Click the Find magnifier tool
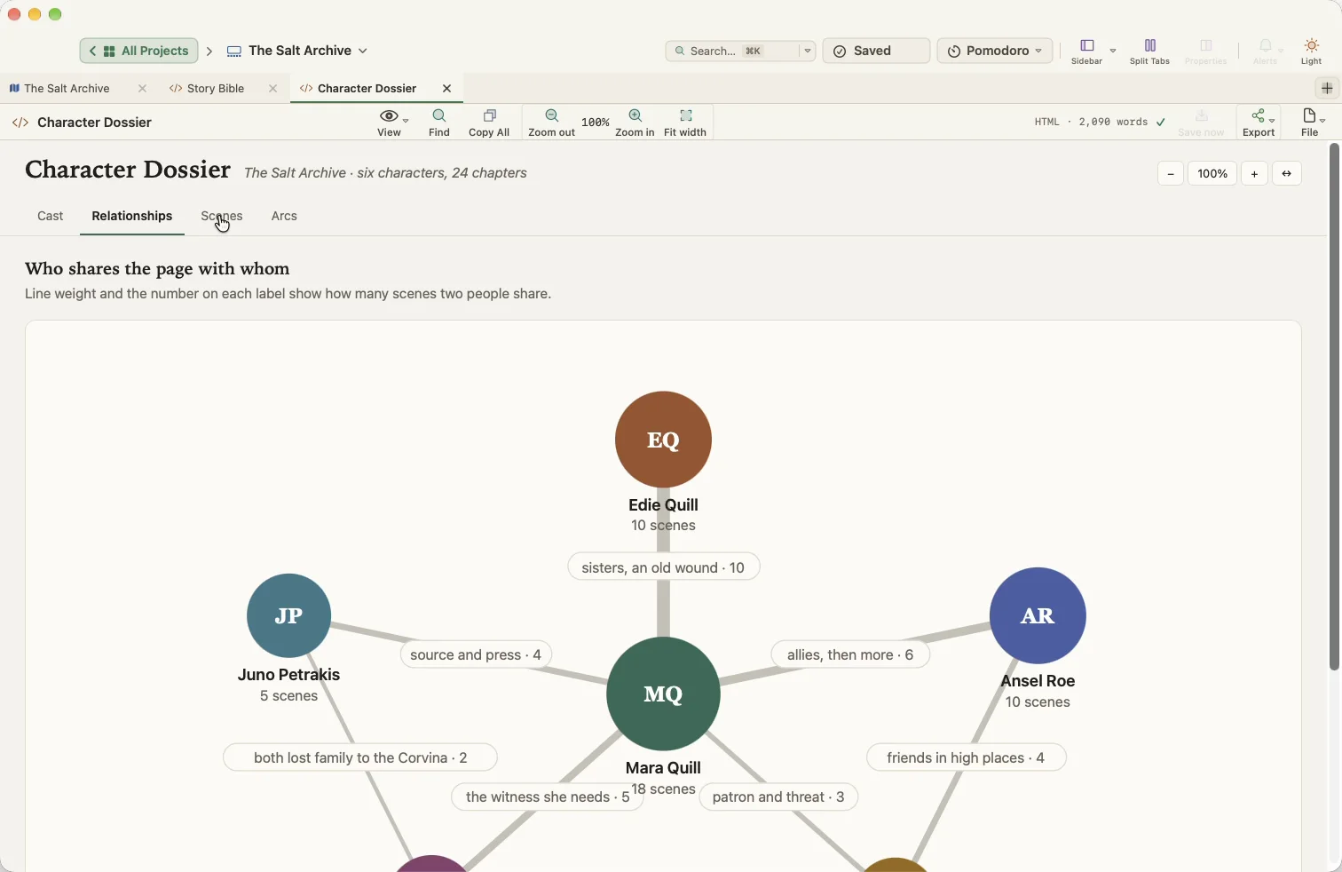 pos(439,123)
